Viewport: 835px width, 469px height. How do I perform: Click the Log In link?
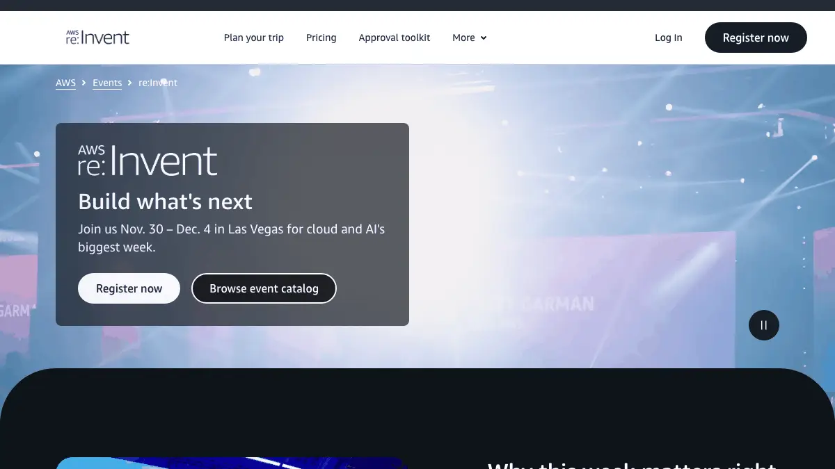(x=669, y=38)
